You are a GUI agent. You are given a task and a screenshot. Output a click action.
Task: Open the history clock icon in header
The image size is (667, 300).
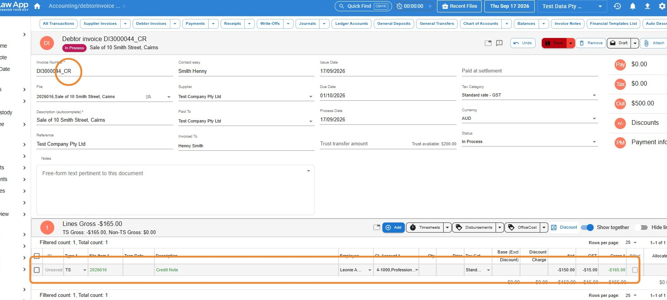click(617, 6)
